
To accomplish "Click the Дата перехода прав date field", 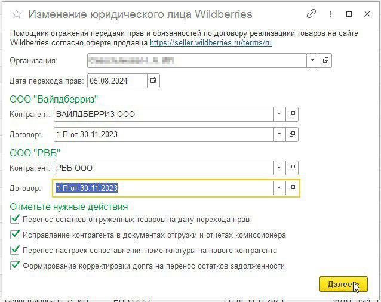I will pyautogui.click(x=116, y=81).
